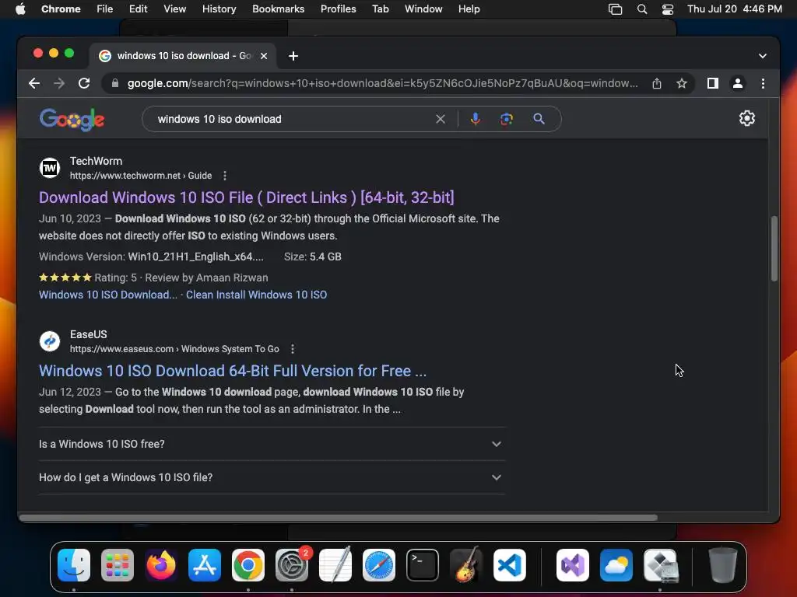Open TechWorm result options menu
797x597 pixels.
[x=225, y=176]
